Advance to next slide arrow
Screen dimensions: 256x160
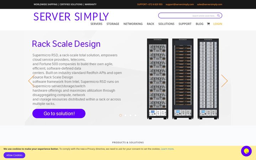pos(224,81)
